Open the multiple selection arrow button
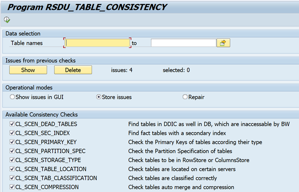The width and height of the screenshot is (299, 192). (223, 43)
